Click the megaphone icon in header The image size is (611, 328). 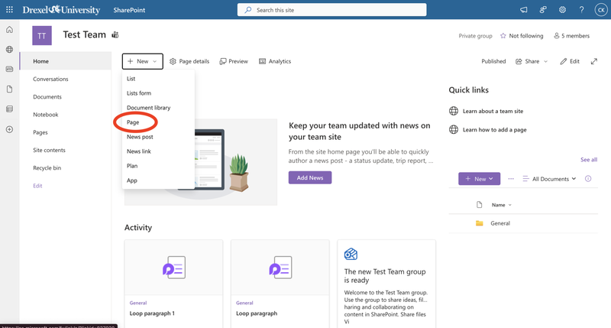click(x=524, y=10)
